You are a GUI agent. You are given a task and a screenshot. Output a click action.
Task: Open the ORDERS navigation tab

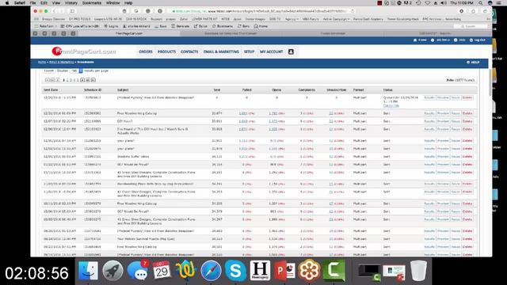(146, 51)
